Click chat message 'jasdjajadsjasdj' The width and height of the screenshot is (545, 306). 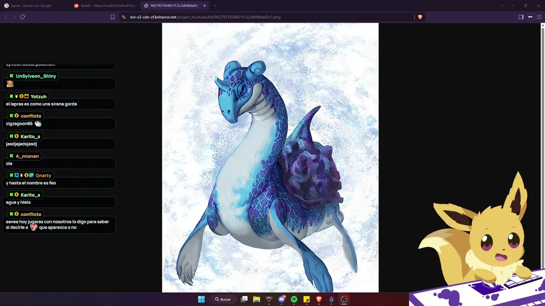pyautogui.click(x=21, y=144)
